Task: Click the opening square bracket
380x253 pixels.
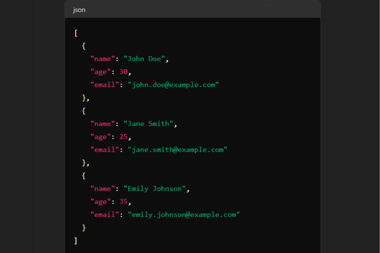Action: (x=76, y=33)
